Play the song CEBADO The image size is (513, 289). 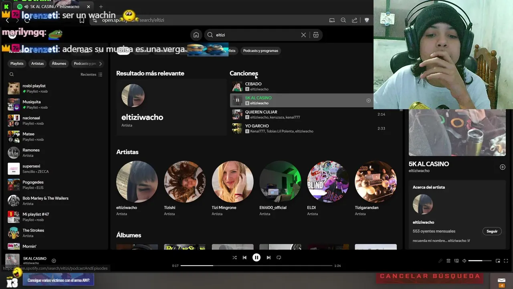[x=237, y=86]
